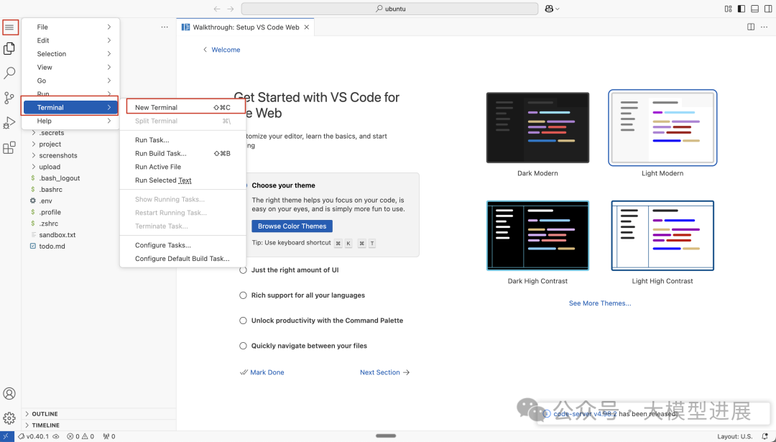776x442 pixels.
Task: Toggle the bottom panel layout icon
Action: click(754, 9)
